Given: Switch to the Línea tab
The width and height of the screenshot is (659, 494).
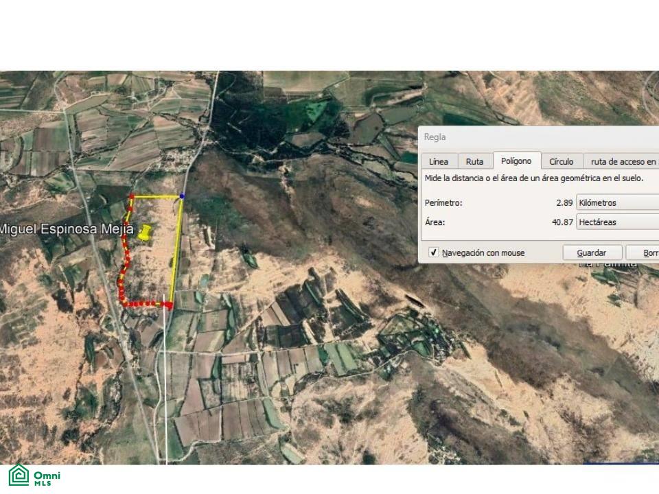Looking at the screenshot, I should point(439,161).
